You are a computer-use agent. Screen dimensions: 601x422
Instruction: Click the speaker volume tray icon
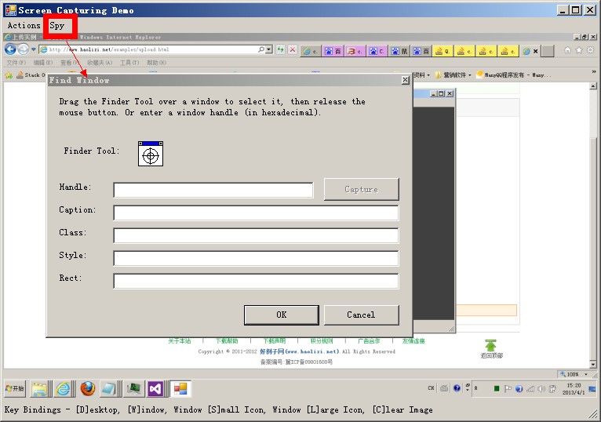coord(541,388)
